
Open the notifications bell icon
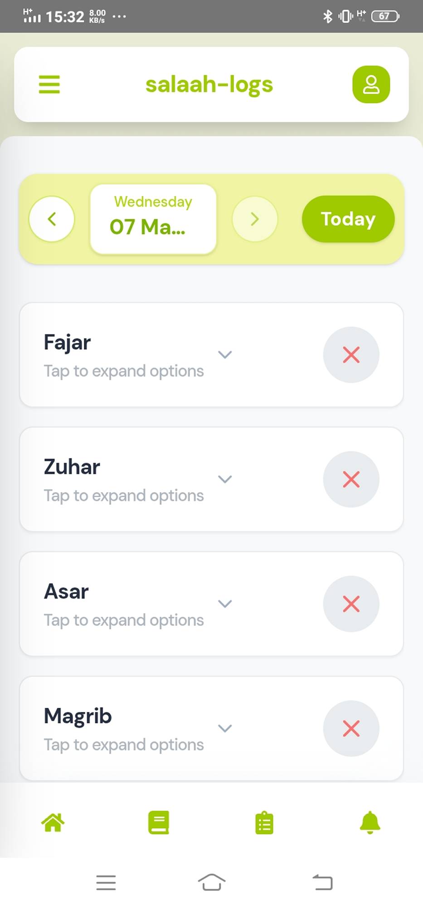tap(370, 822)
